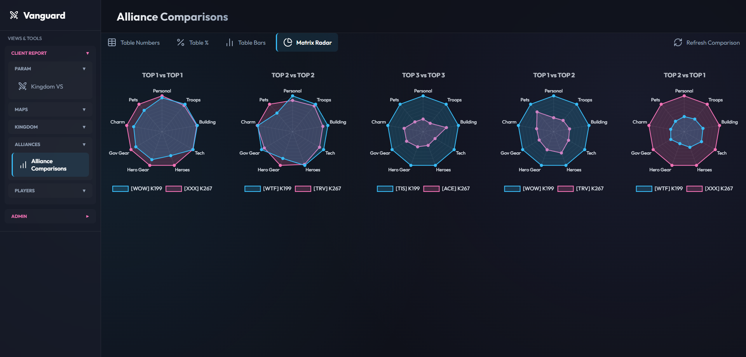The image size is (746, 357).
Task: Click the Table Bars chart icon
Action: pyautogui.click(x=230, y=42)
